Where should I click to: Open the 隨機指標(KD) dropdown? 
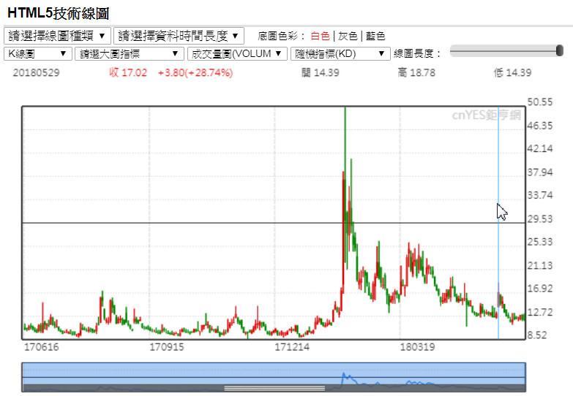[340, 53]
